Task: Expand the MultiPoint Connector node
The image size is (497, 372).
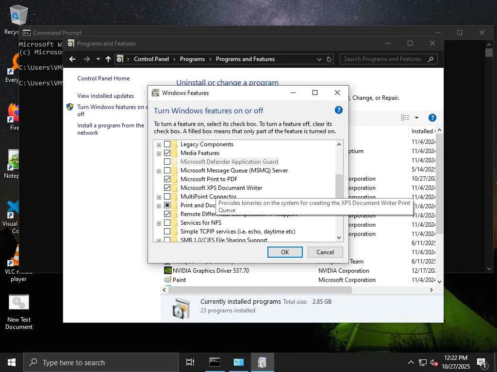Action: tap(159, 198)
